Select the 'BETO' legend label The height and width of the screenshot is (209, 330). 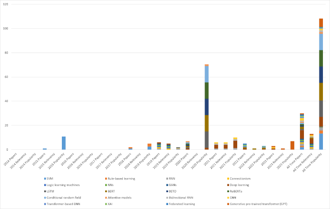[172, 191]
